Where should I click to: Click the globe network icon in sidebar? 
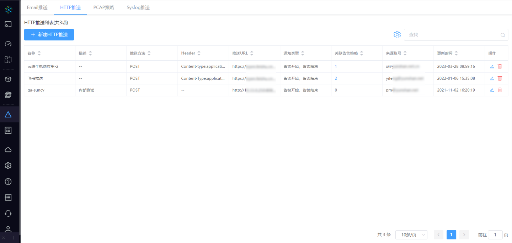pos(8,95)
